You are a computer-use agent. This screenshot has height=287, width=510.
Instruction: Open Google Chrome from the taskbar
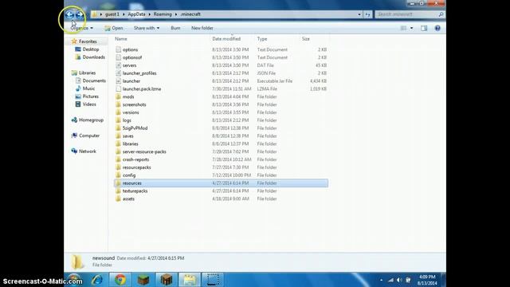tap(120, 280)
